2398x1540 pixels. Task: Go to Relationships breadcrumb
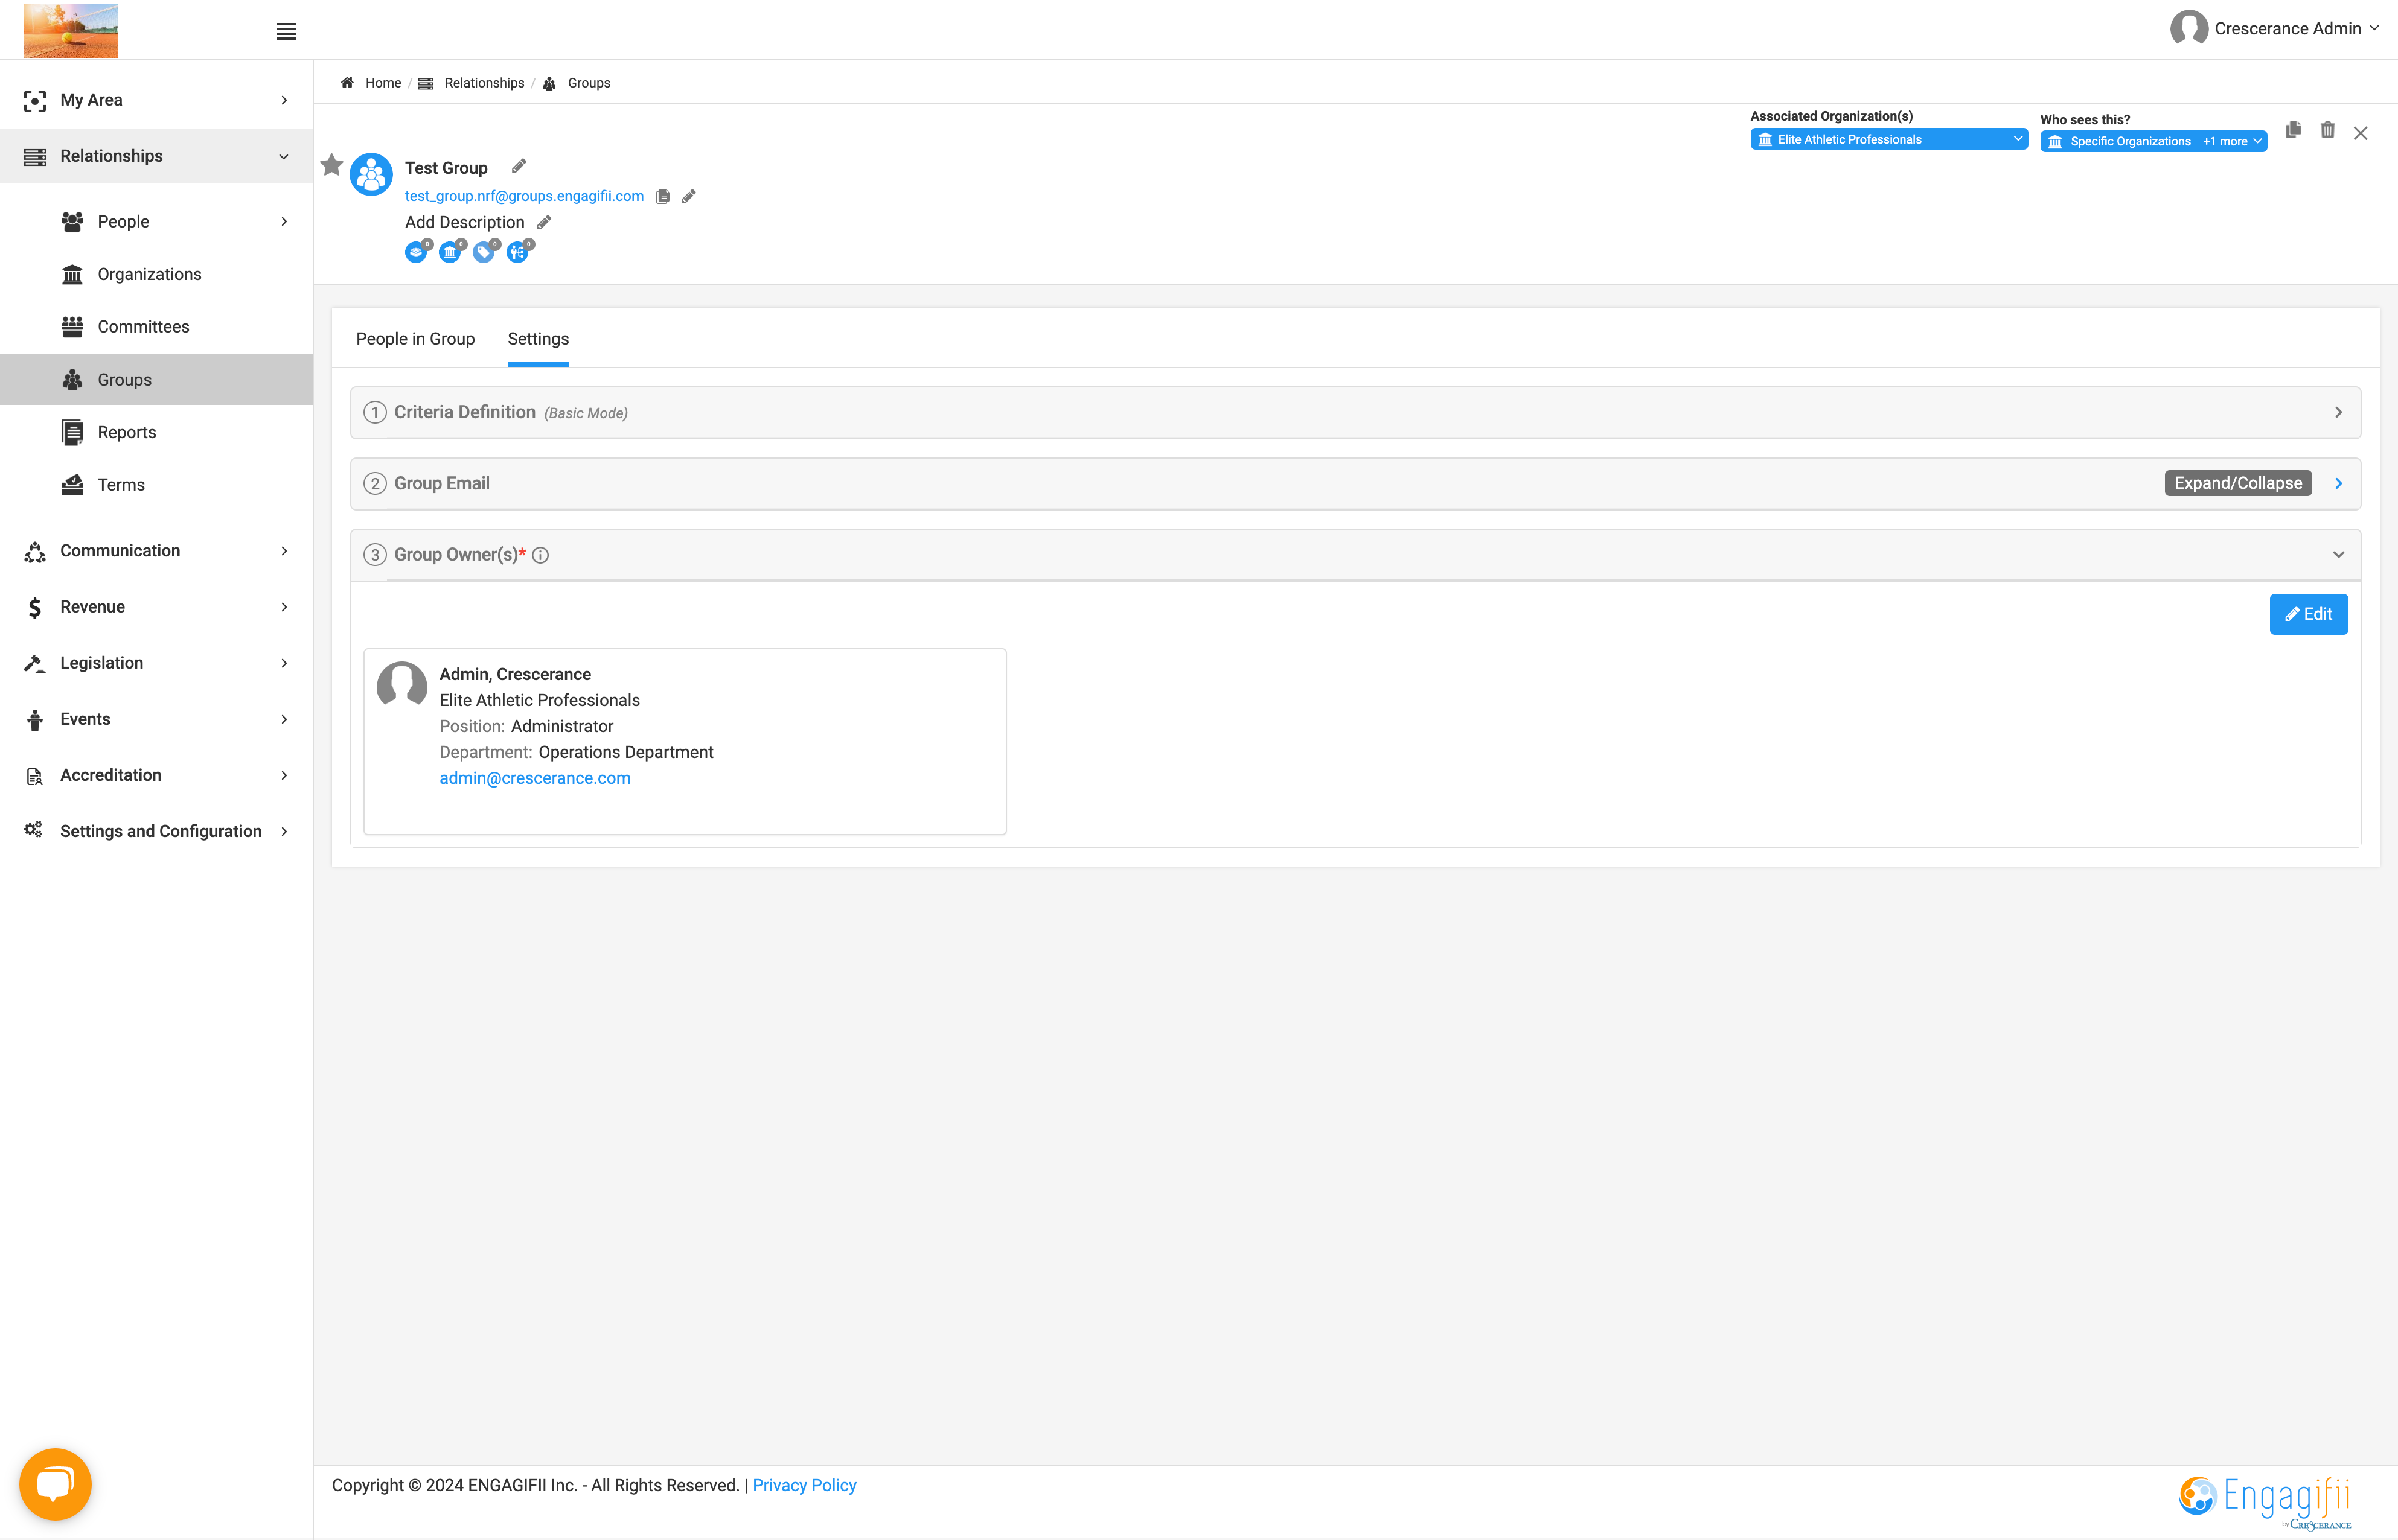click(x=484, y=83)
